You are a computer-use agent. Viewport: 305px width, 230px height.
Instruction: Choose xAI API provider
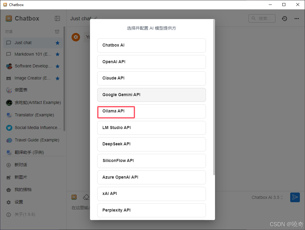pos(152,194)
